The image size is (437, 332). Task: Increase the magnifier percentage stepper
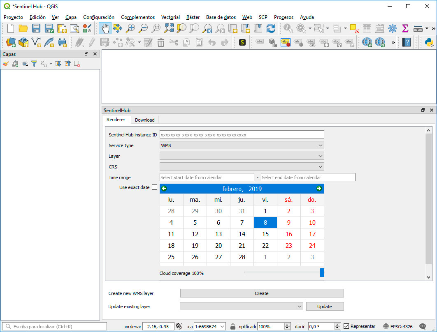287,325
